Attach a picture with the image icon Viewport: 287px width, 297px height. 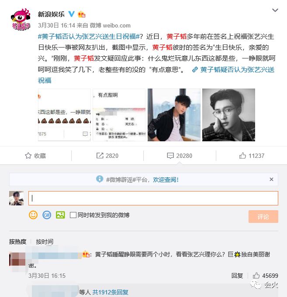tap(60, 215)
